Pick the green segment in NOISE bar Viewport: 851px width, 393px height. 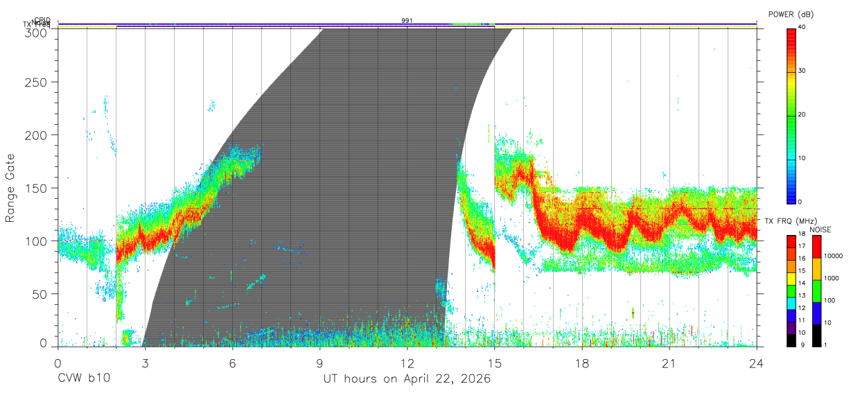tap(816, 291)
